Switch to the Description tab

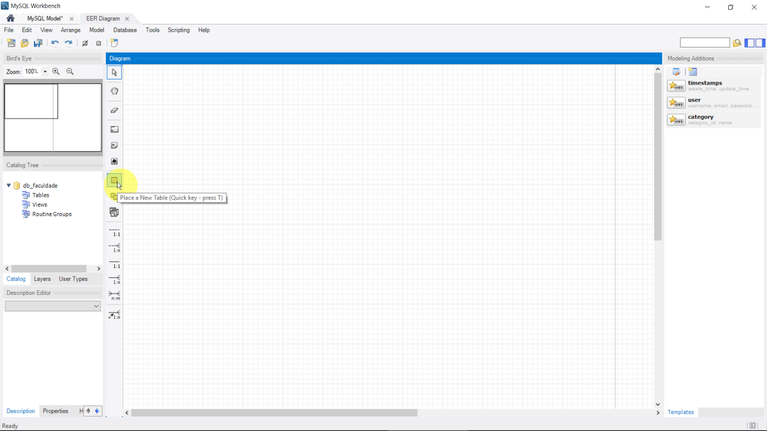click(x=21, y=411)
